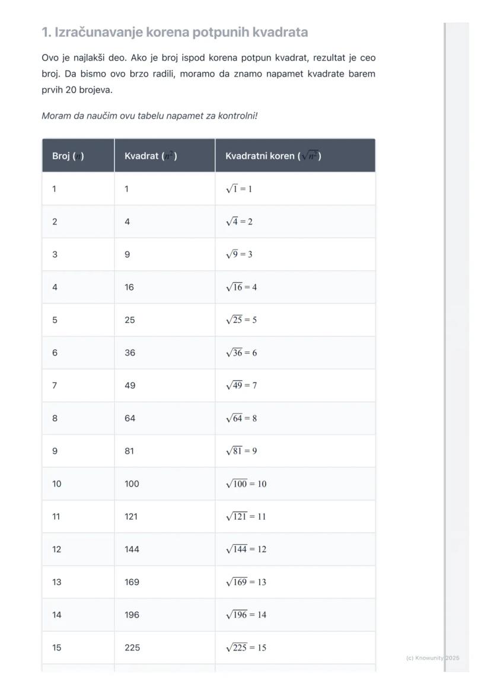Click the number 13 in the Broj column

57,582
